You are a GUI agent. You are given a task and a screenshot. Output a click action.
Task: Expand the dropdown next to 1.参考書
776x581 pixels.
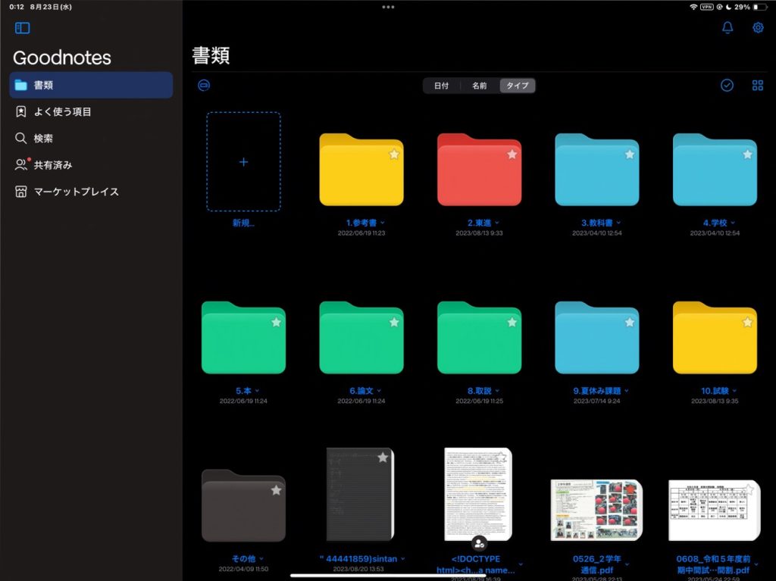tap(380, 222)
